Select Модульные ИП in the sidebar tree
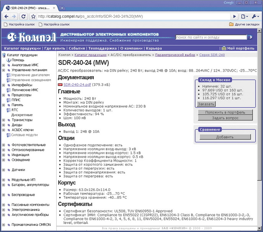 click(x=23, y=180)
